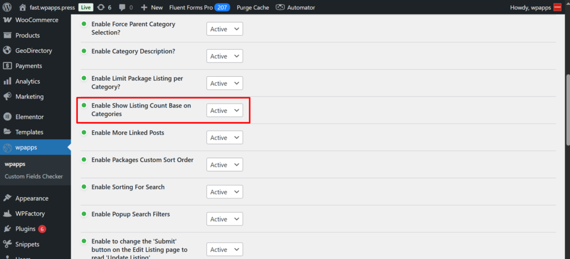Image resolution: width=570 pixels, height=259 pixels.
Task: Click the Purge Cache button
Action: 253,7
